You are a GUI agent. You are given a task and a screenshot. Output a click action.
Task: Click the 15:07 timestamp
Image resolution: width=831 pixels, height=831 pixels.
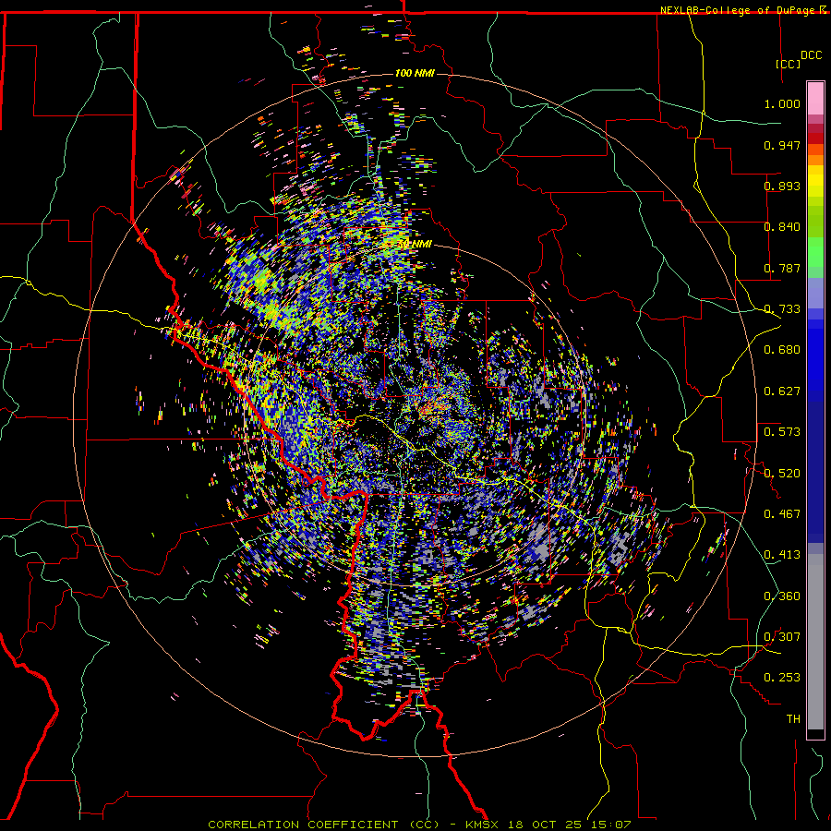coord(611,825)
